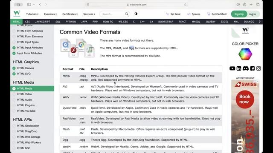Click the Book now button in SWISS ad
This screenshot has height=153, width=273.
click(245, 99)
